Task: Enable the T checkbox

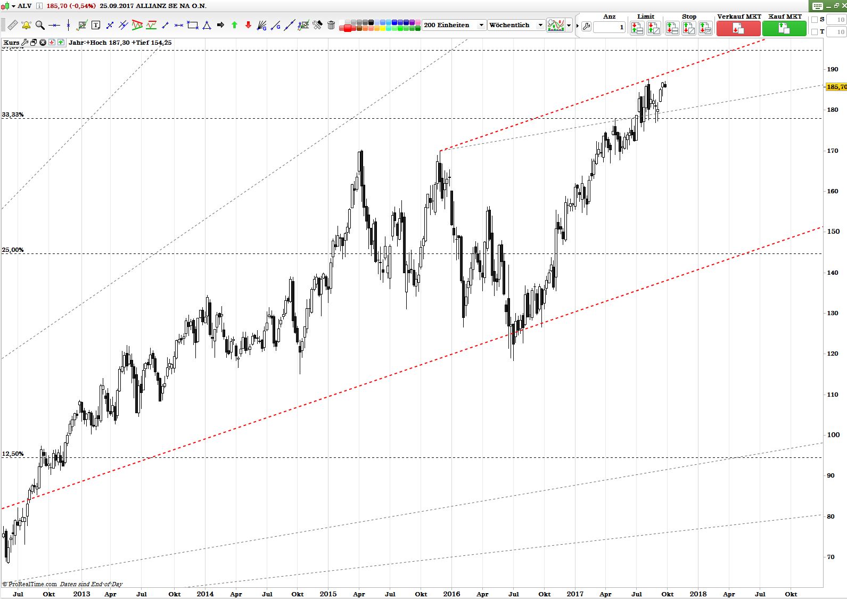Action: pos(814,32)
